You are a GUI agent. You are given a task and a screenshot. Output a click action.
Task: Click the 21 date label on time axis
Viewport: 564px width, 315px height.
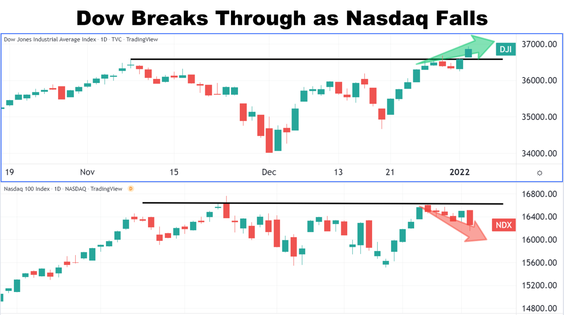[x=390, y=172]
